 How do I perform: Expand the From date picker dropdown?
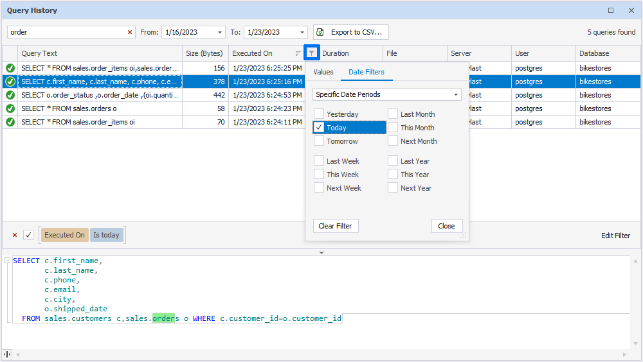[x=221, y=32]
